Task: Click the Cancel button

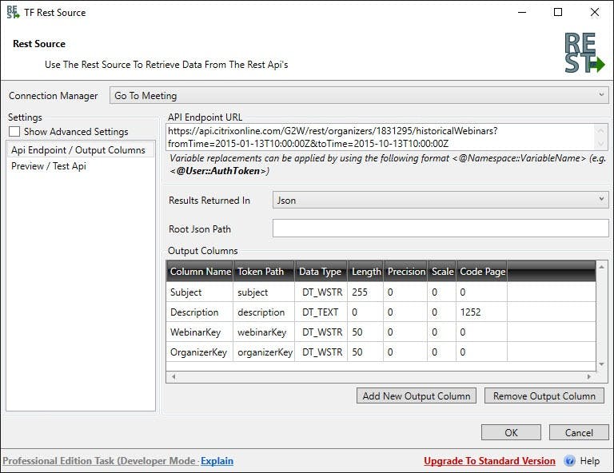Action: [x=579, y=432]
